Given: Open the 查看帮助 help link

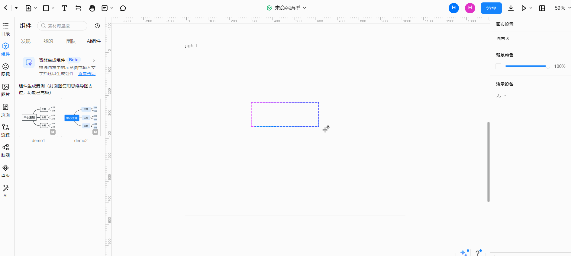Looking at the screenshot, I should 87,74.
